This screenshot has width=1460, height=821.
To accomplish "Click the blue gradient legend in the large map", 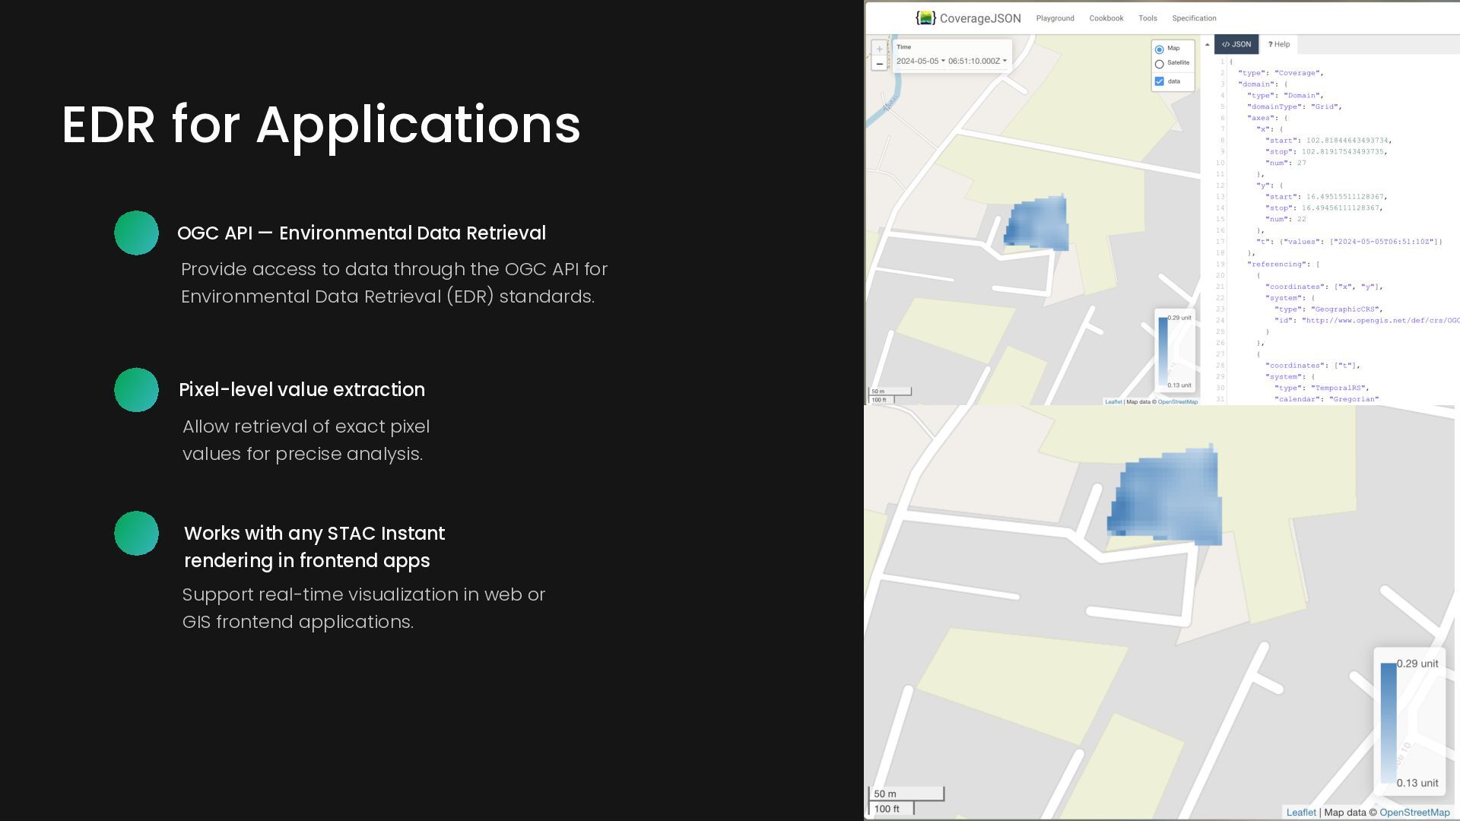I will [1389, 722].
